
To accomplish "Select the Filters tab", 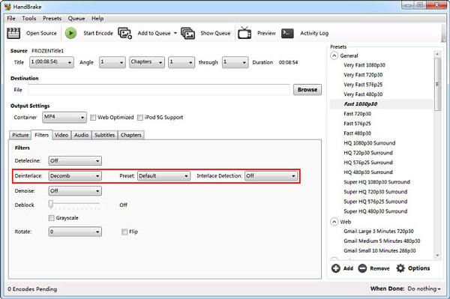I will click(41, 135).
